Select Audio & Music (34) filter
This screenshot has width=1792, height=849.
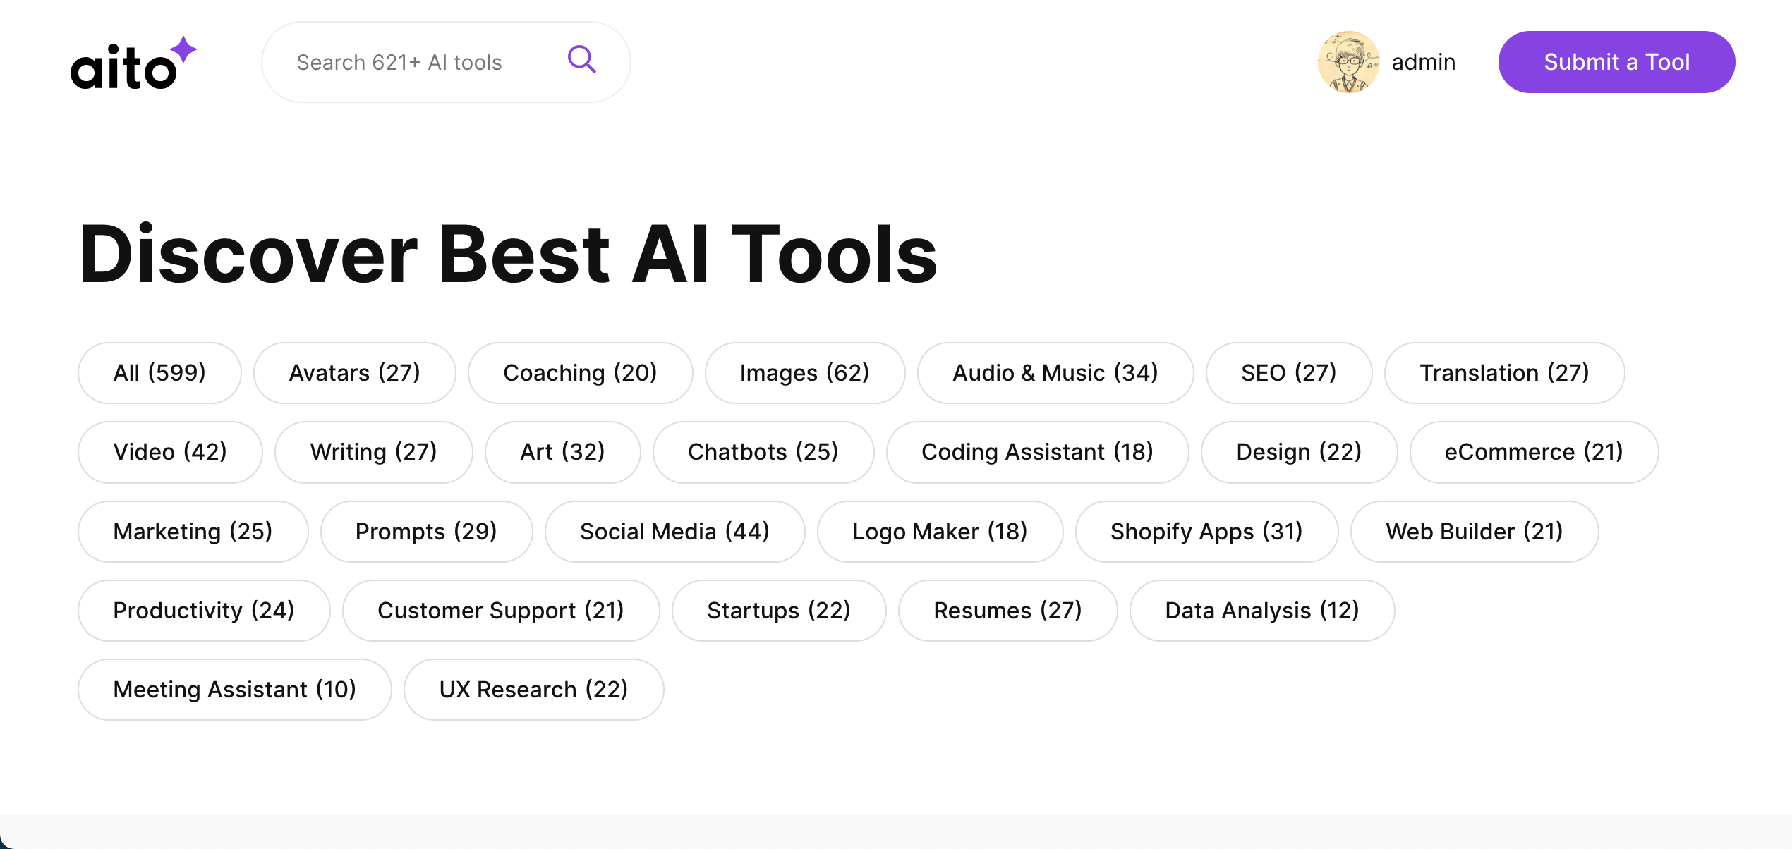[1055, 373]
